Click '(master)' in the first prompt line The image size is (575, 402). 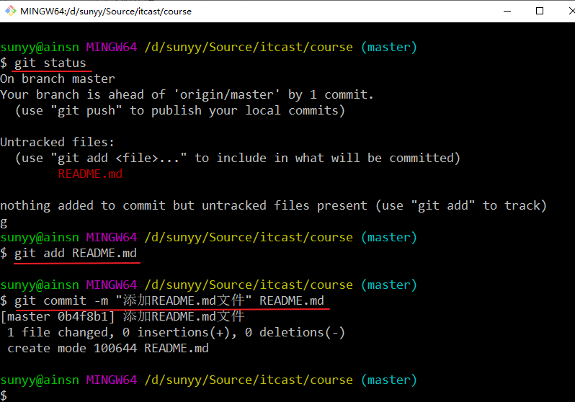(388, 48)
